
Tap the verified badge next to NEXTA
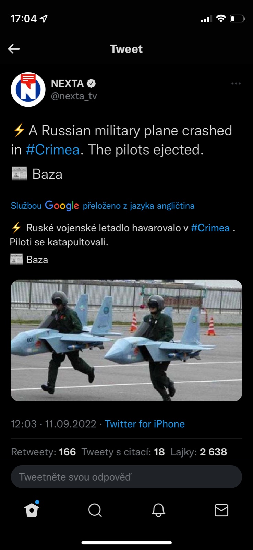click(91, 83)
